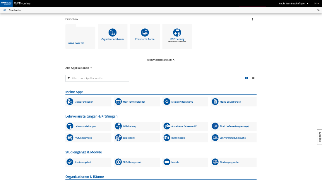The image size is (322, 181).
Task: Collapse with Nur Favoriten anzeigen
Action: tap(161, 60)
